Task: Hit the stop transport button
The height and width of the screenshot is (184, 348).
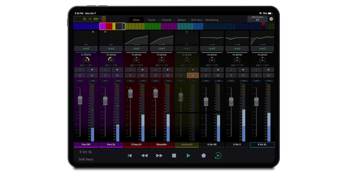Action: [174, 156]
